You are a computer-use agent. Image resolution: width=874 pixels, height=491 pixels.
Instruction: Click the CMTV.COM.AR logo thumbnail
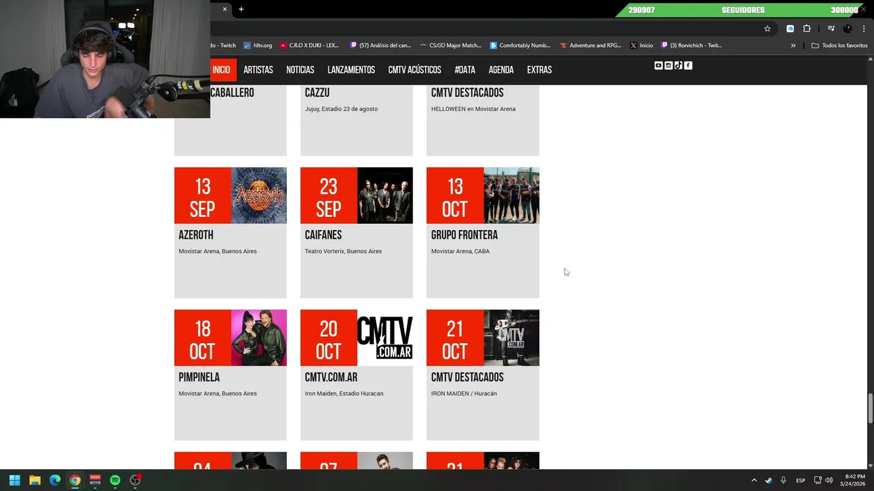pos(385,338)
